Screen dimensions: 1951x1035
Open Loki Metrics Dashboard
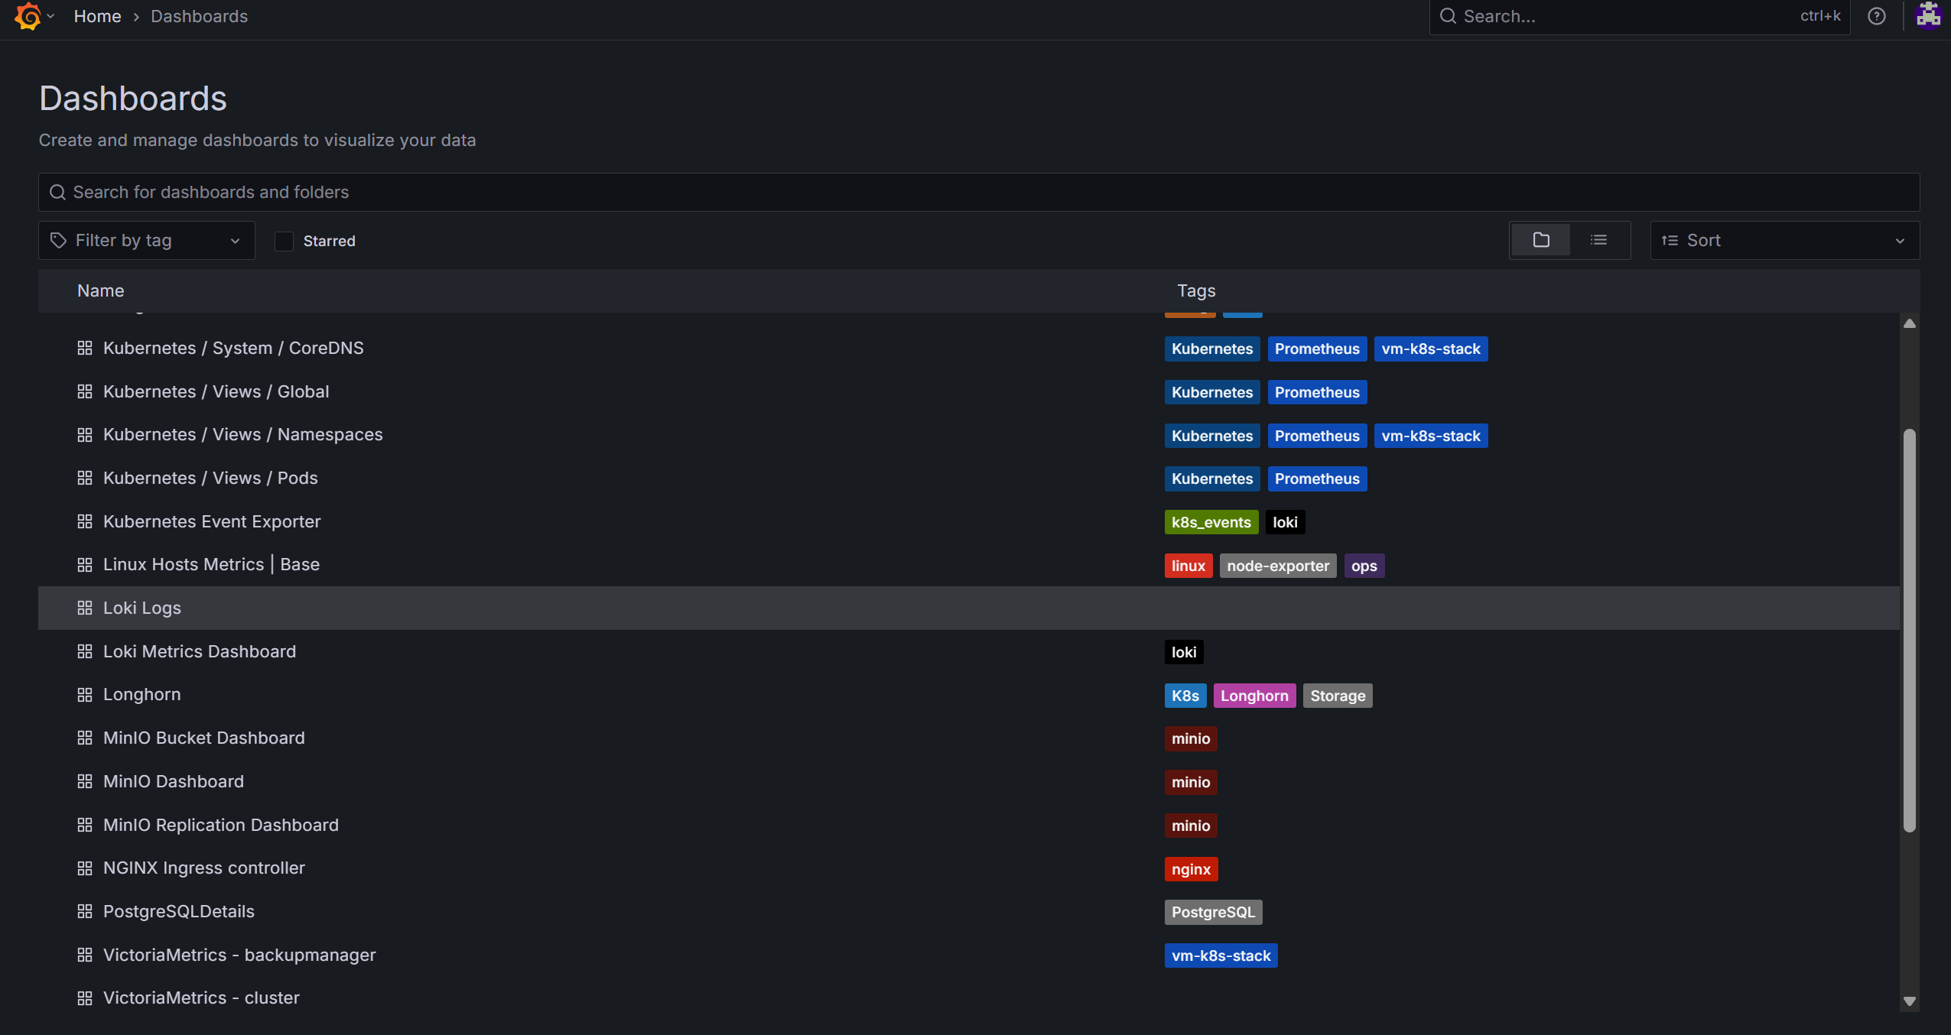tap(200, 651)
